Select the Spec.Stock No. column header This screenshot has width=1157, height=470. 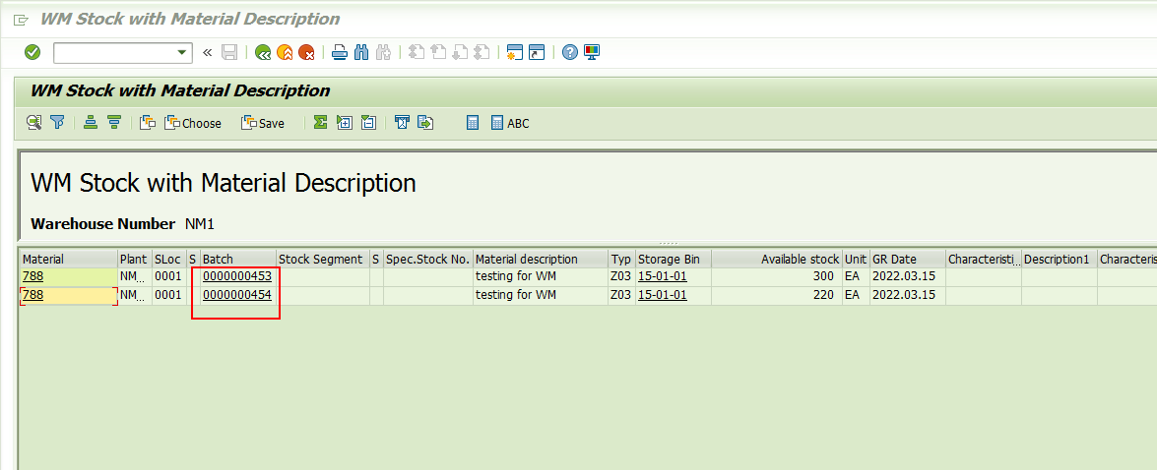tap(428, 260)
